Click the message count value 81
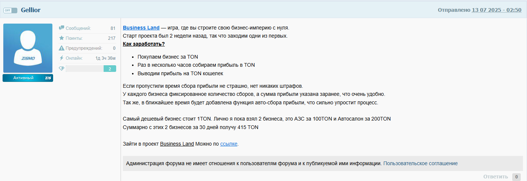527x181 pixels. (113, 28)
